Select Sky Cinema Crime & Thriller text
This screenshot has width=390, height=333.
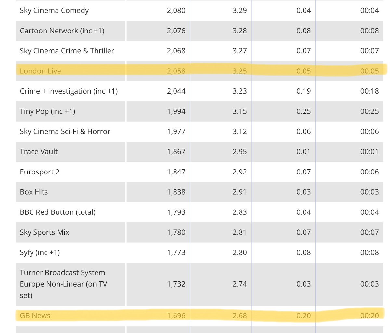pos(67,51)
